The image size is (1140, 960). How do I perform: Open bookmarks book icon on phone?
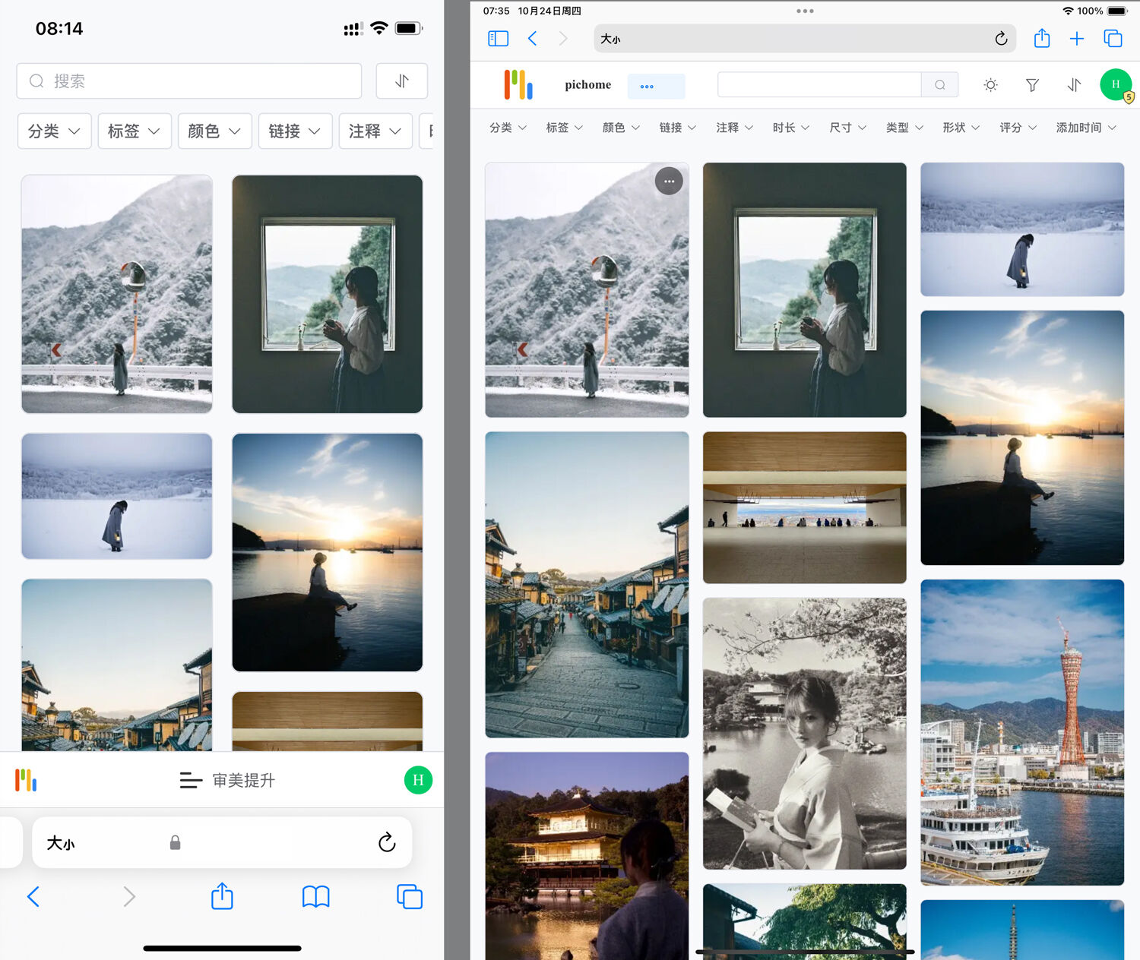pos(316,897)
